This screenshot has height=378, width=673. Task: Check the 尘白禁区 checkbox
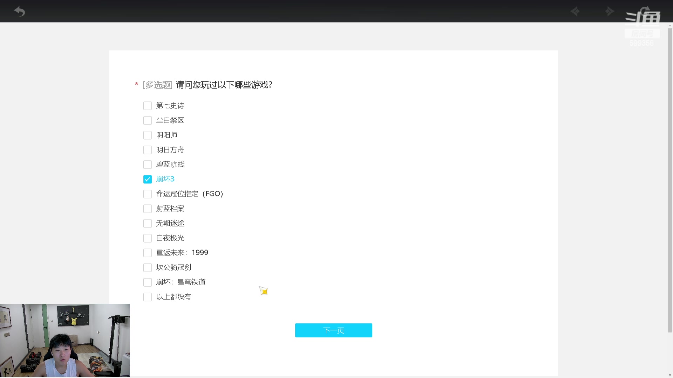(x=148, y=120)
